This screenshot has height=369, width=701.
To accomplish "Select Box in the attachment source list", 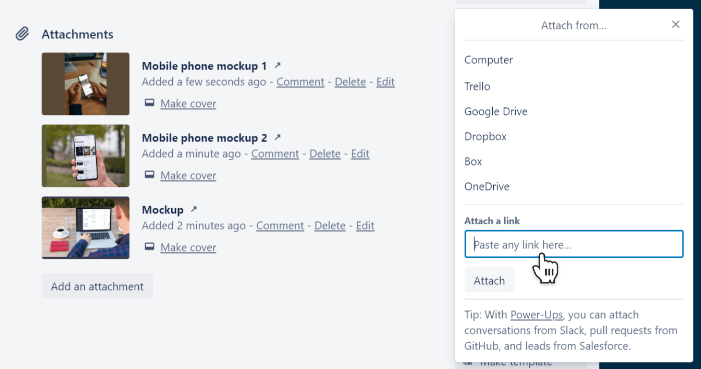I will 473,161.
